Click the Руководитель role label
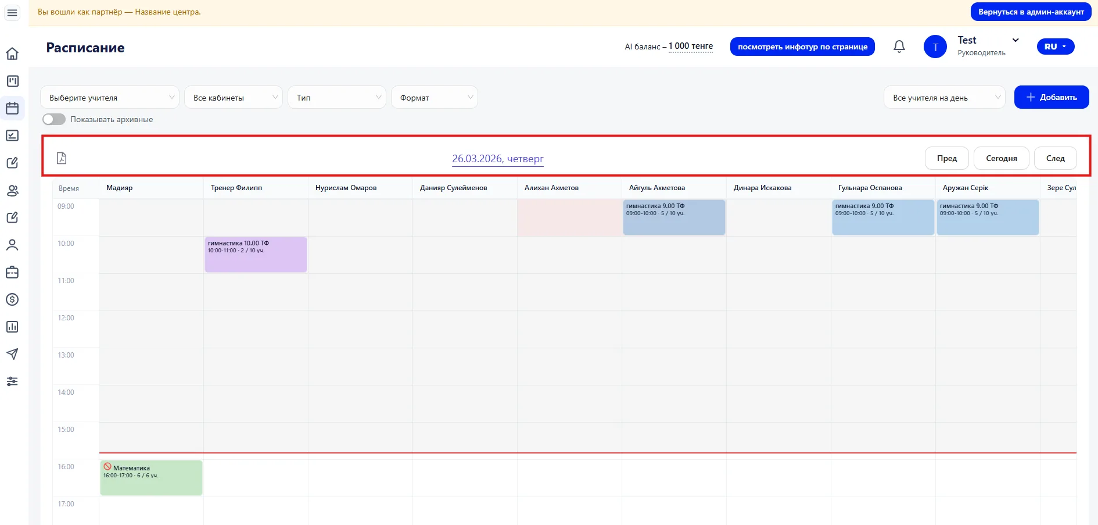1098x525 pixels. coord(981,53)
